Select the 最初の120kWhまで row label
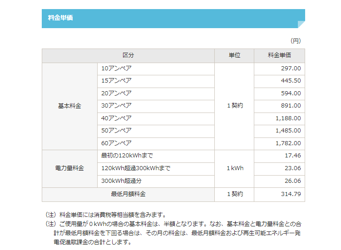The height and width of the screenshot is (250, 341). pos(127,156)
